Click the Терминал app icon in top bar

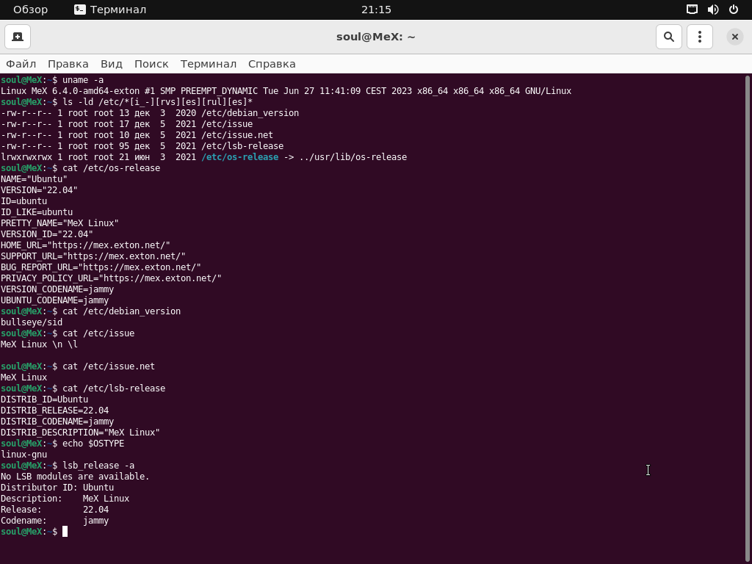pyautogui.click(x=110, y=10)
